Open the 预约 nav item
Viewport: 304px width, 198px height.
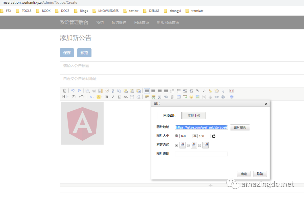[100, 22]
